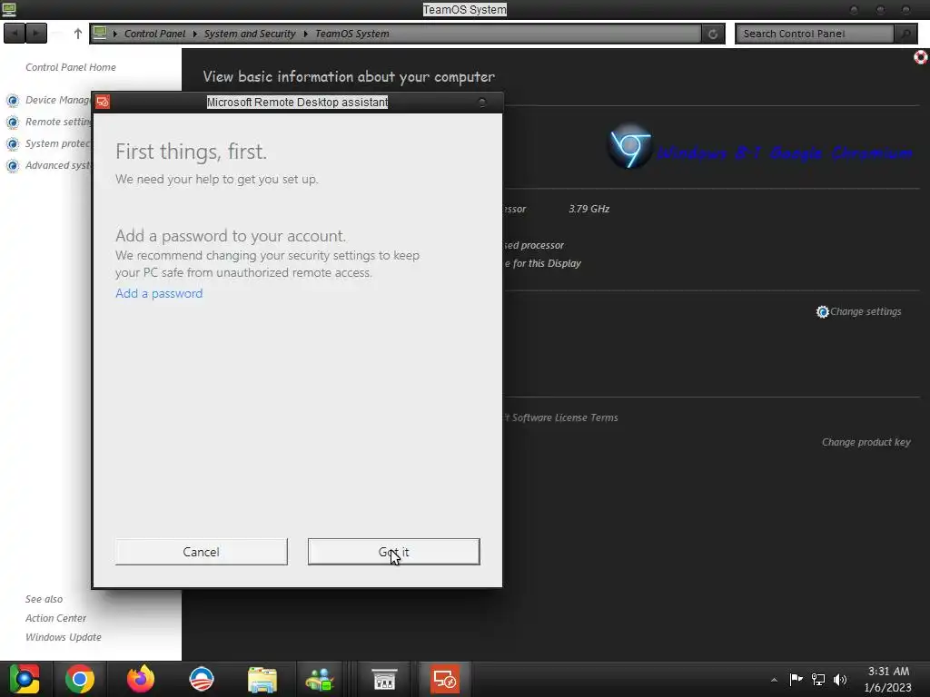Open the Add a password link
Screen dimensions: 930x697
coord(159,293)
